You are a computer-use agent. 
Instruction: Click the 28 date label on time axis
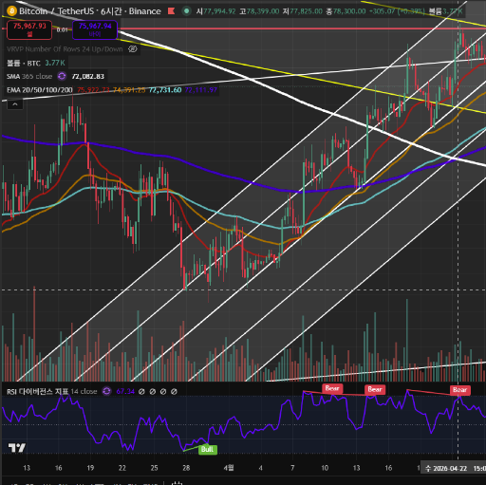coord(186,468)
